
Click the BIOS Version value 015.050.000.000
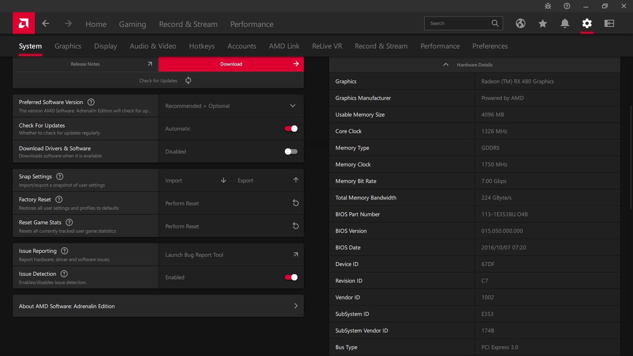point(502,231)
